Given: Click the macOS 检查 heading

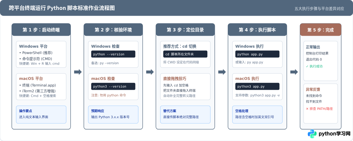Looking at the screenshot, I should [x=103, y=78].
